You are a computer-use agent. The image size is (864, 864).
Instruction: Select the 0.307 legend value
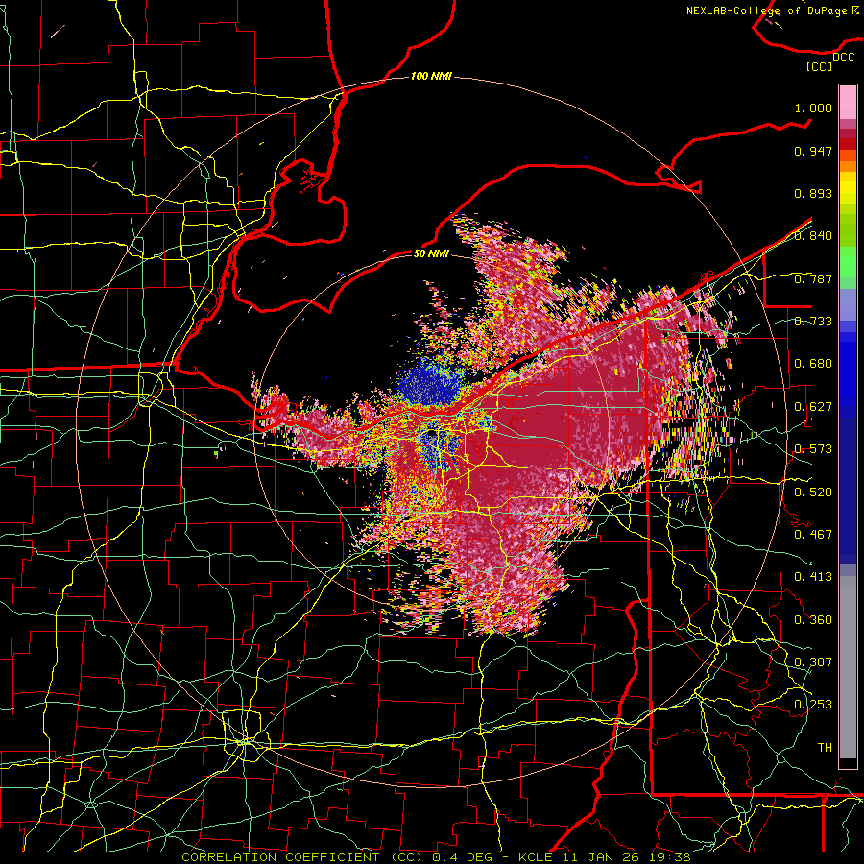click(813, 662)
